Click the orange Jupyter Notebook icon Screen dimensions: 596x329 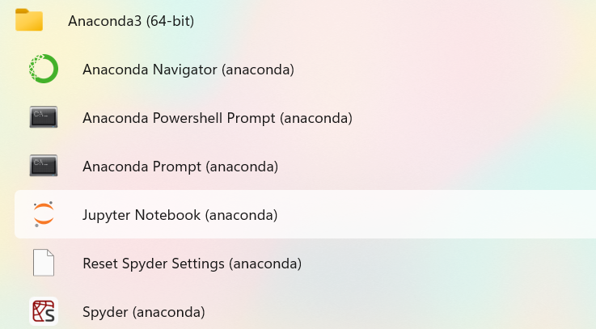(x=44, y=215)
